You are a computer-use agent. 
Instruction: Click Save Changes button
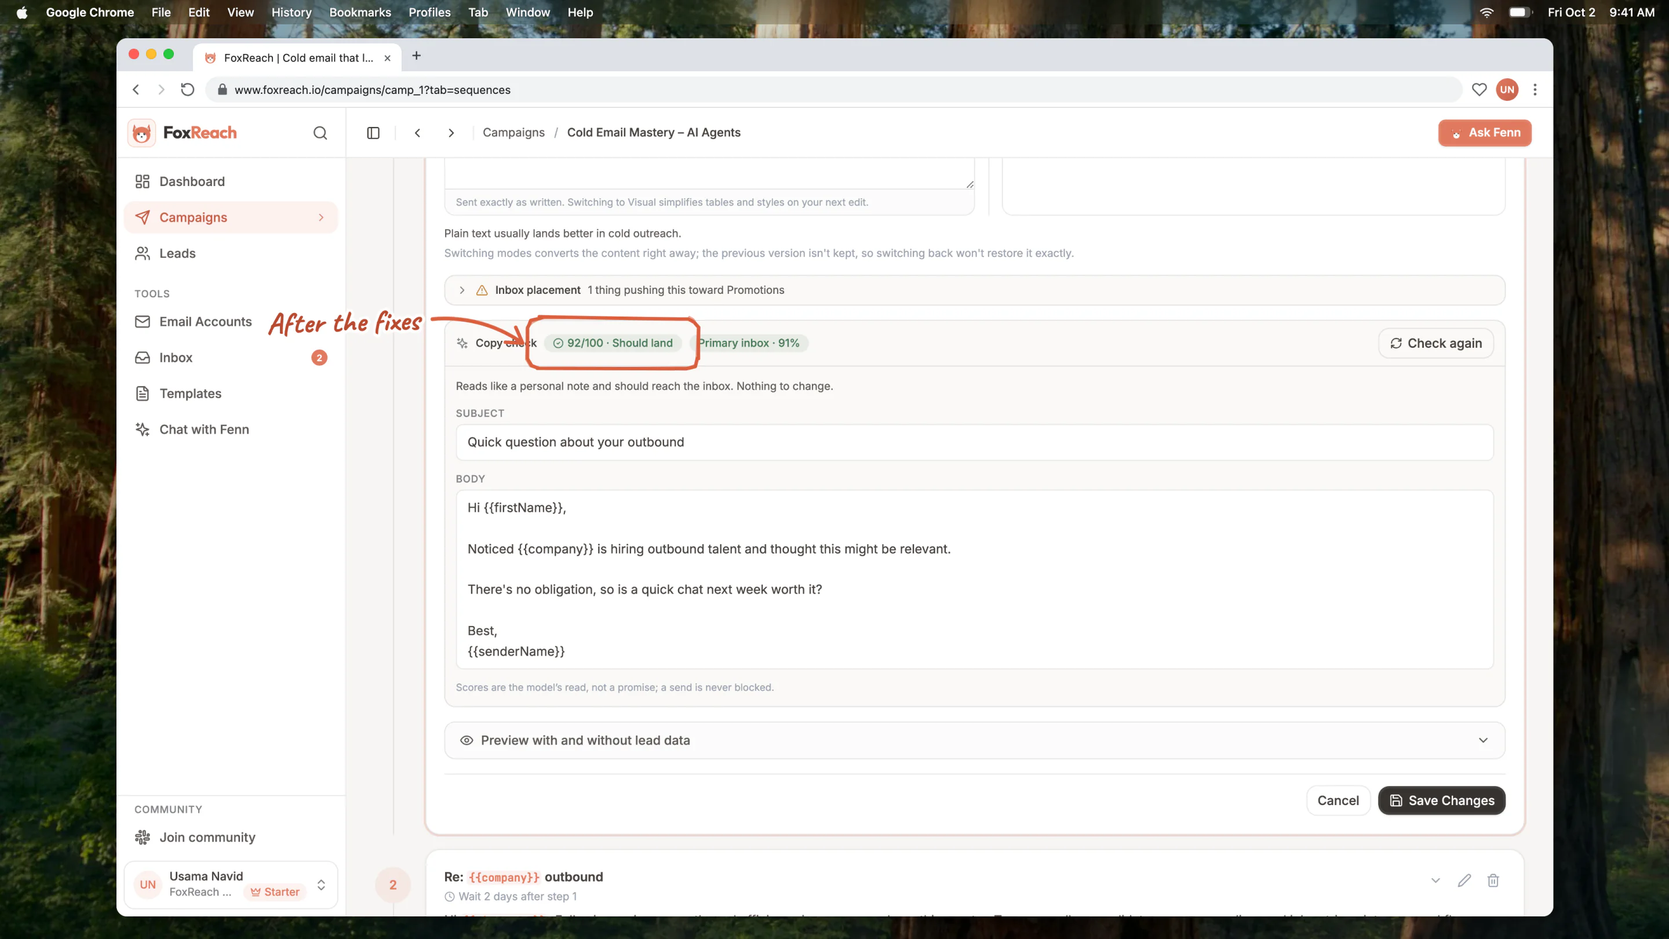pyautogui.click(x=1442, y=801)
